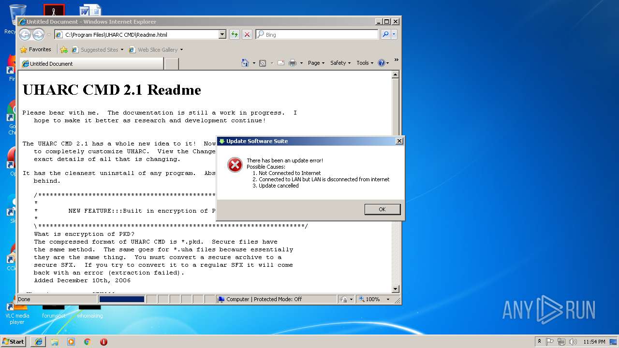Click the page loading progress bar
The height and width of the screenshot is (348, 619).
[x=122, y=299]
